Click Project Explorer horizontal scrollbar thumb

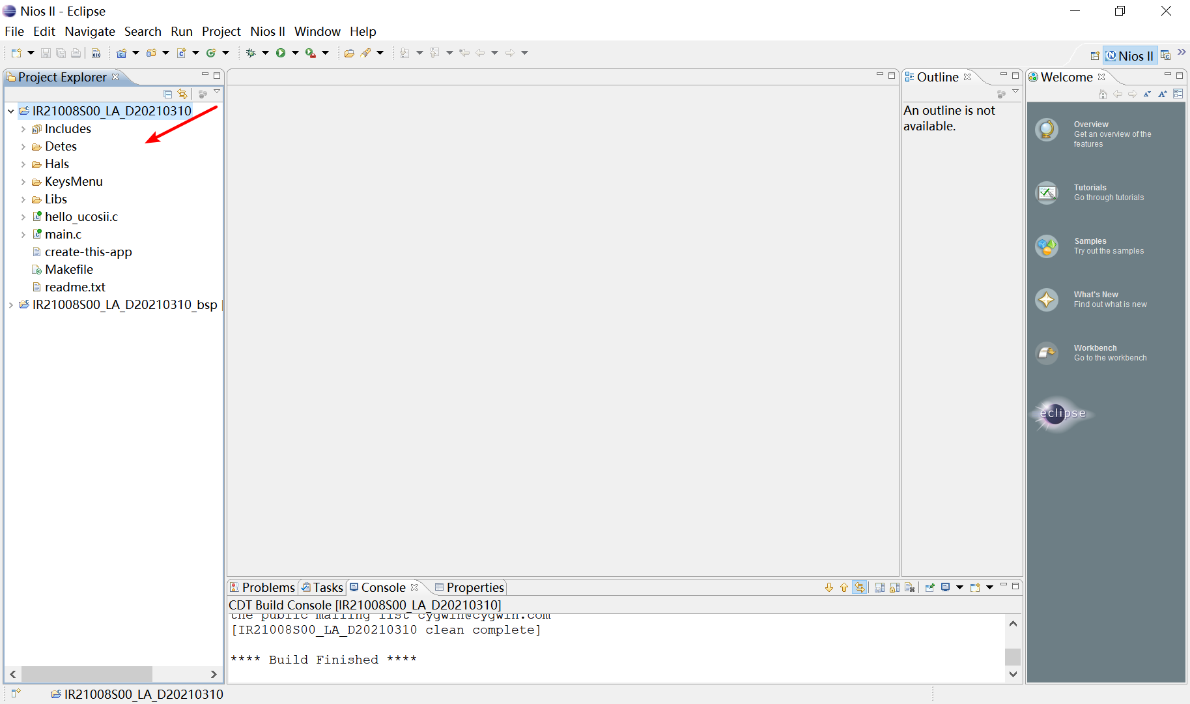[87, 673]
